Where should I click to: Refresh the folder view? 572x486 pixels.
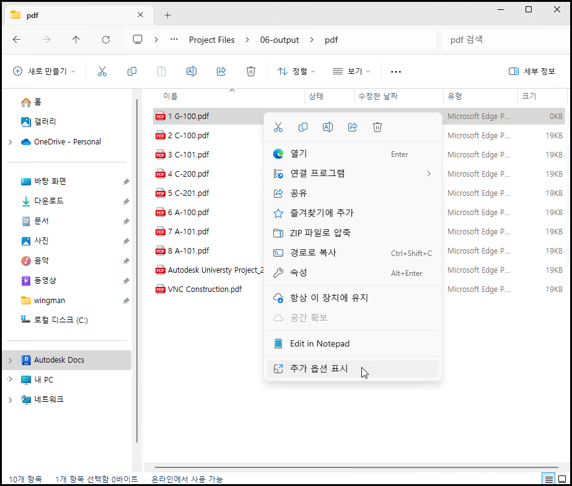[x=105, y=39]
